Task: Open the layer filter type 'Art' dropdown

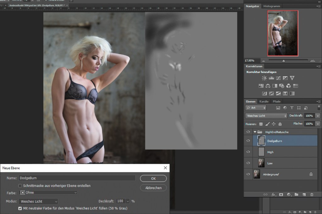Action: (256, 108)
